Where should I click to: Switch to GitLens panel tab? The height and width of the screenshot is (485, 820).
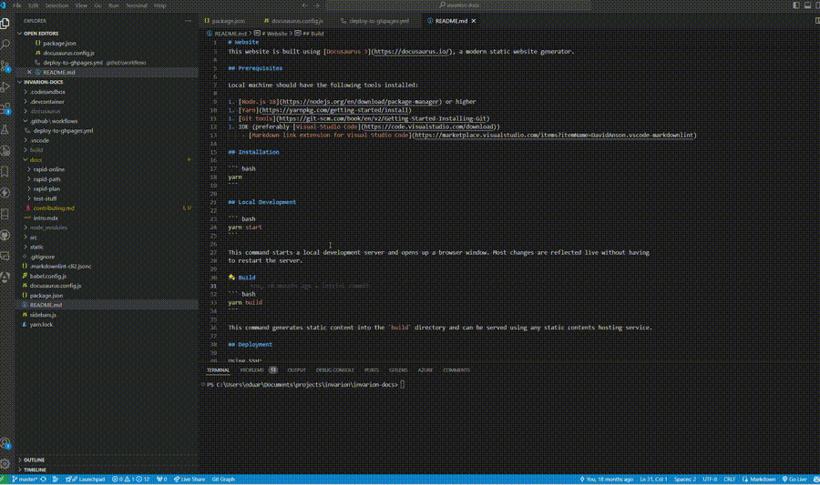pos(398,370)
